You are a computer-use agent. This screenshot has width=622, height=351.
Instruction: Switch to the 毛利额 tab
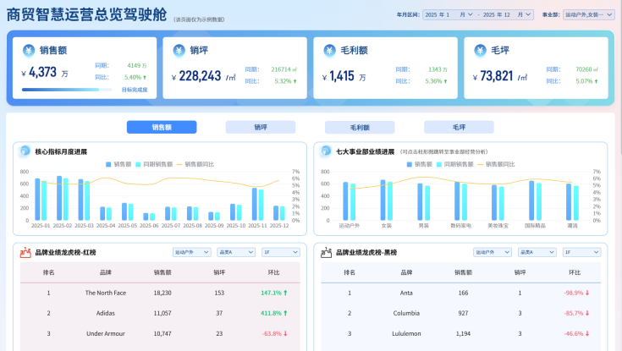tap(360, 127)
